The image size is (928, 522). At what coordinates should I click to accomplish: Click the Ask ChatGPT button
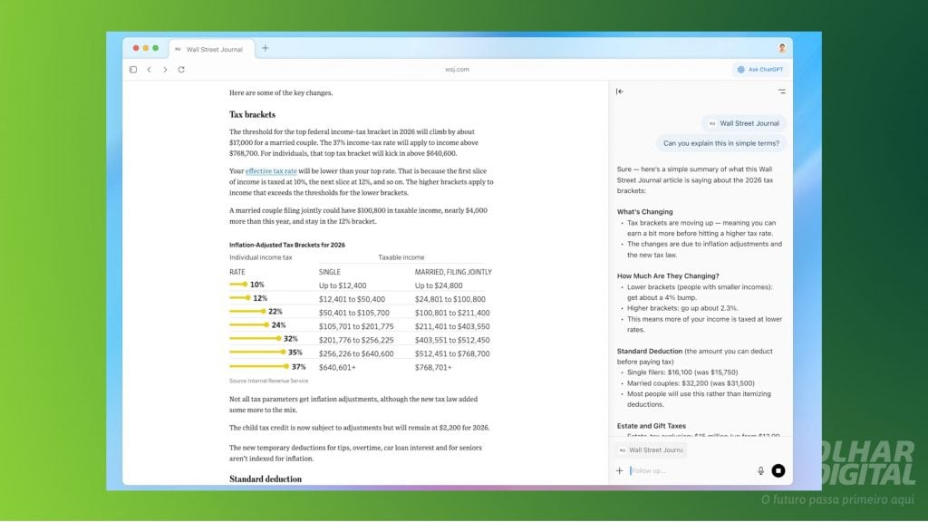(x=760, y=69)
